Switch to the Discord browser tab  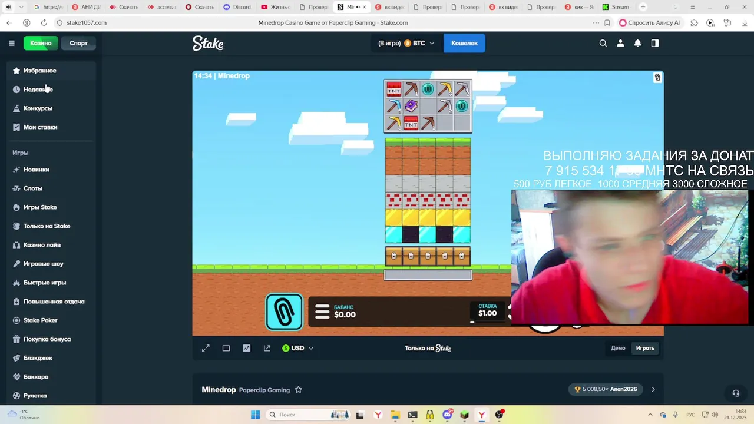pos(237,7)
